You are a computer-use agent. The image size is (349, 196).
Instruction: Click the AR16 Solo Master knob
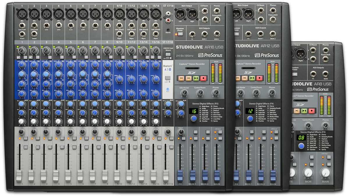pos(184,93)
